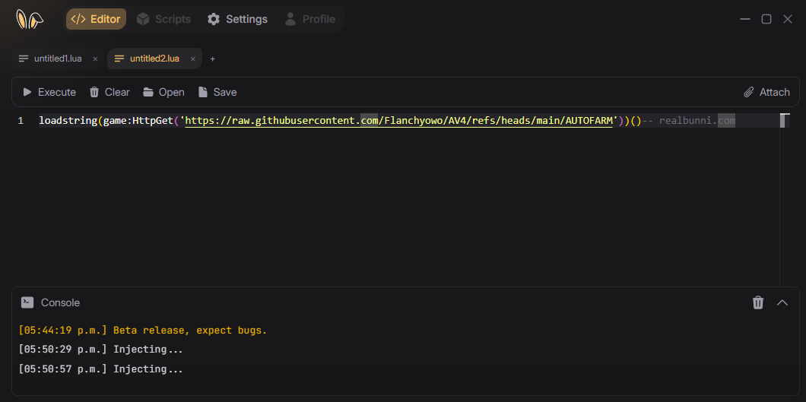Save the current script
This screenshot has height=402, width=806.
point(217,92)
